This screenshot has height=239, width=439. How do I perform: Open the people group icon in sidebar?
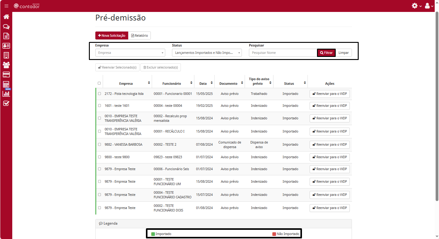[6, 65]
